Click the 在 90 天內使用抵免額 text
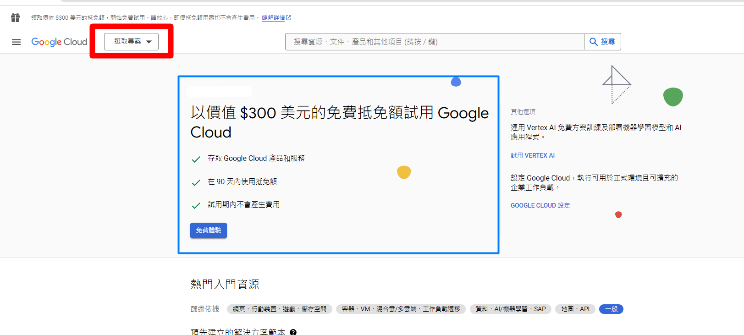Screen dimensions: 744x335 [x=242, y=182]
